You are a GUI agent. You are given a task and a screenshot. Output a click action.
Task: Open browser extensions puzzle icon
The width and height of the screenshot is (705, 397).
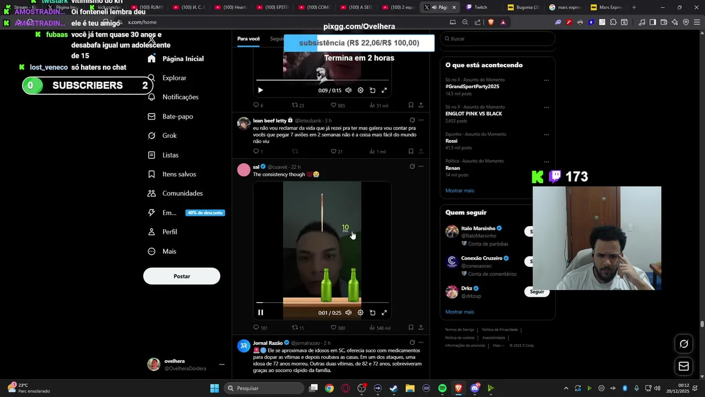click(x=613, y=22)
